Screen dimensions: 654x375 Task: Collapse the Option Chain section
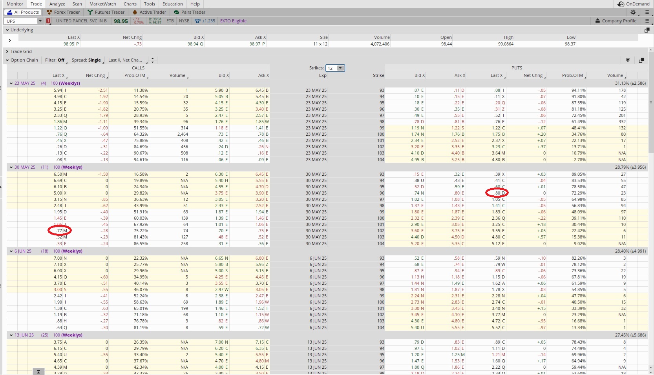(7, 60)
